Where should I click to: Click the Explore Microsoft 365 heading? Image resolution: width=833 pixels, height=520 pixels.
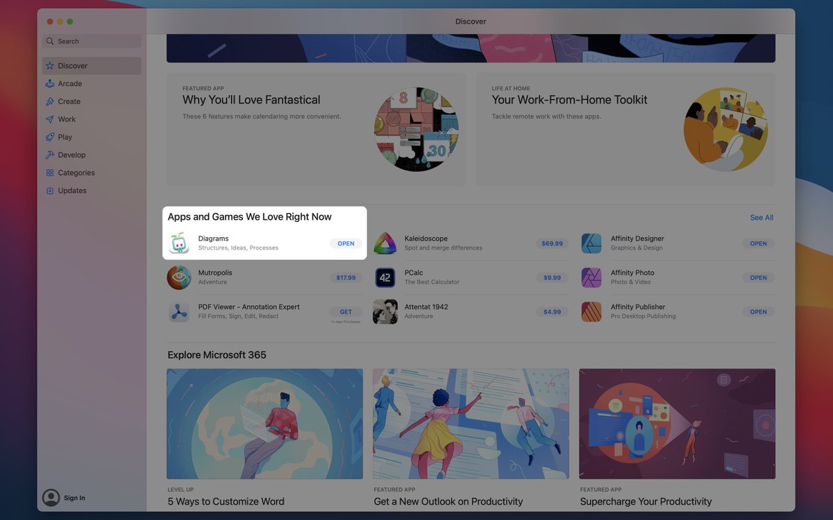tap(217, 355)
